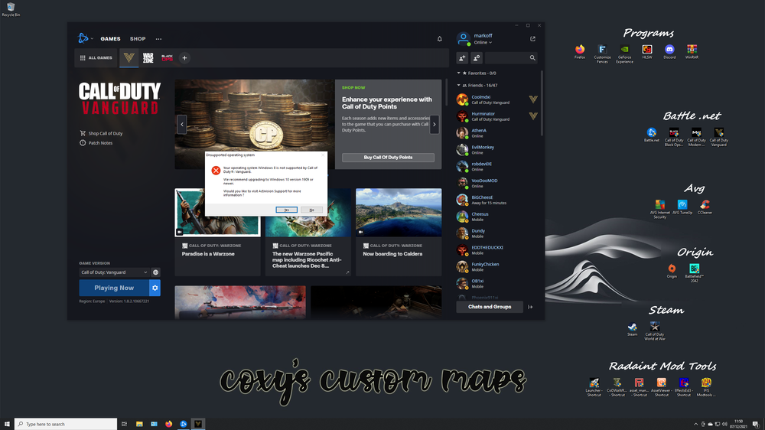Viewport: 765px width, 430px height.
Task: Open HLSW desktop shortcut
Action: [647, 52]
